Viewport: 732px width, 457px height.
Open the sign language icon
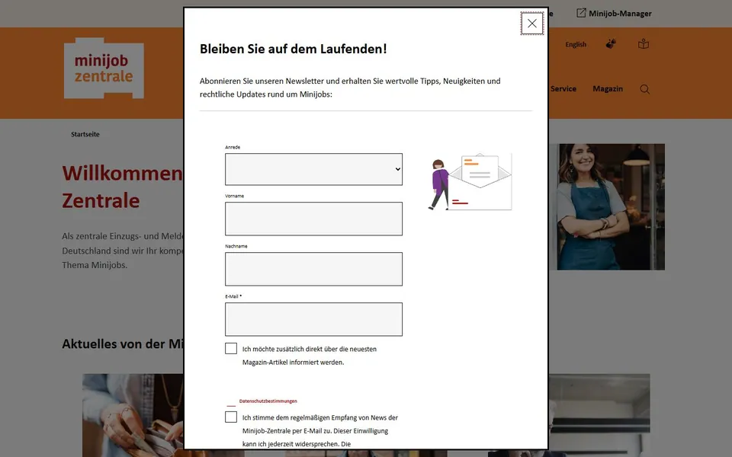tap(611, 44)
